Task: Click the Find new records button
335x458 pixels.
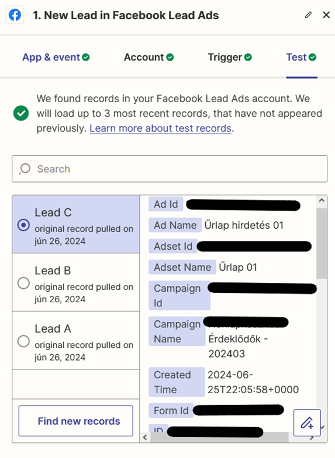Action: [x=76, y=421]
